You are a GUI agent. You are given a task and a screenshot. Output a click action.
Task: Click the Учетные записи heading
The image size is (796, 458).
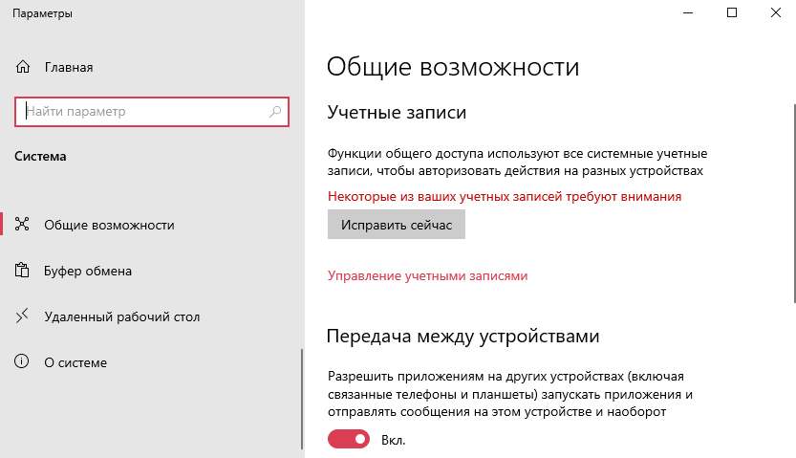[397, 112]
